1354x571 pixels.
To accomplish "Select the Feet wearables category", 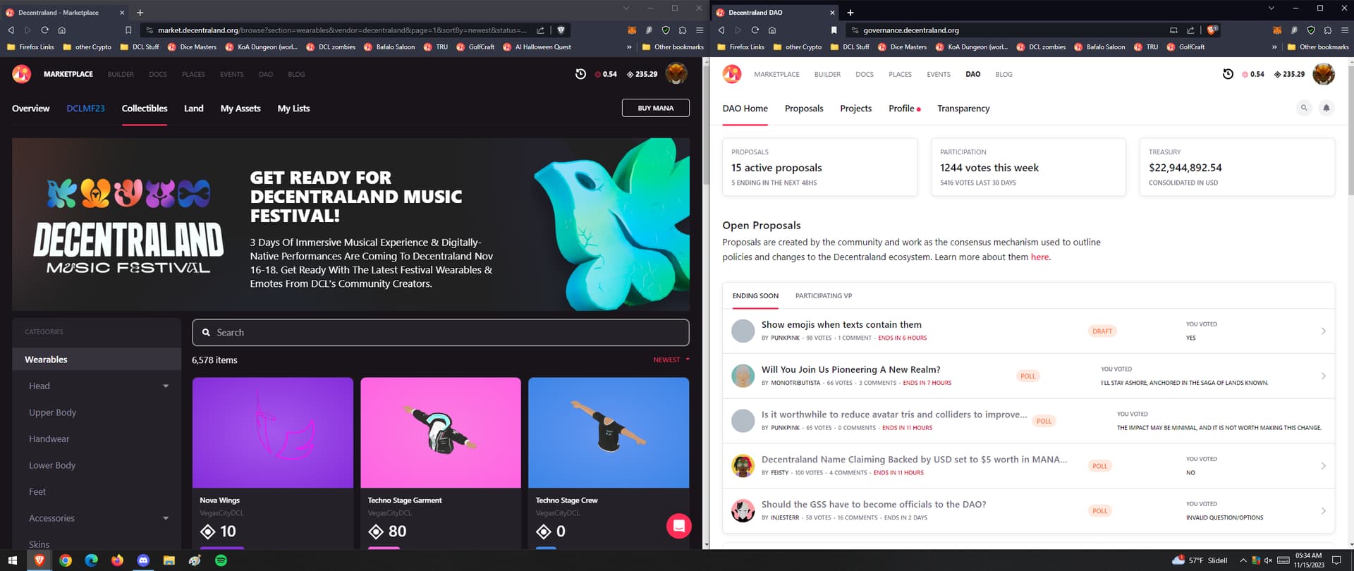I will [37, 492].
